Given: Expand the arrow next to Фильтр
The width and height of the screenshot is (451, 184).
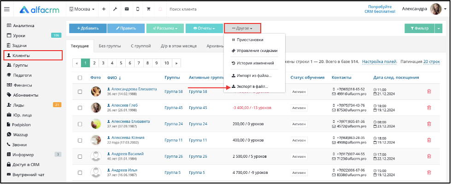Looking at the screenshot, I should [x=439, y=29].
